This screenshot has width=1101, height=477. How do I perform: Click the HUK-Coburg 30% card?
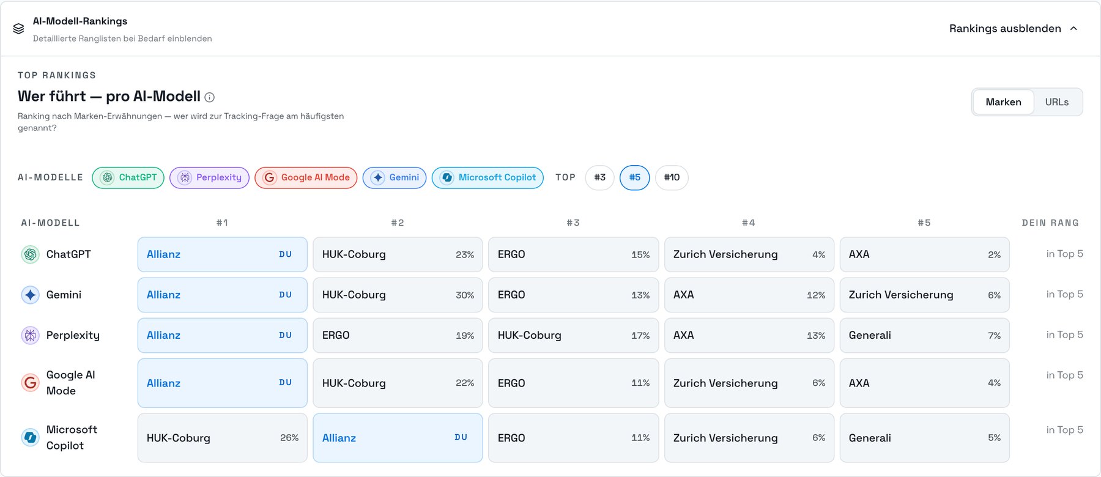click(398, 295)
